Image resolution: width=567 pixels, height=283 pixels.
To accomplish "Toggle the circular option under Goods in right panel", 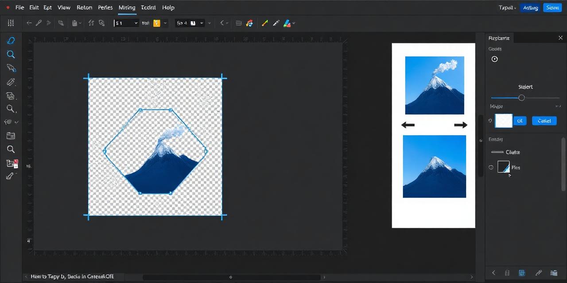I will pyautogui.click(x=494, y=59).
